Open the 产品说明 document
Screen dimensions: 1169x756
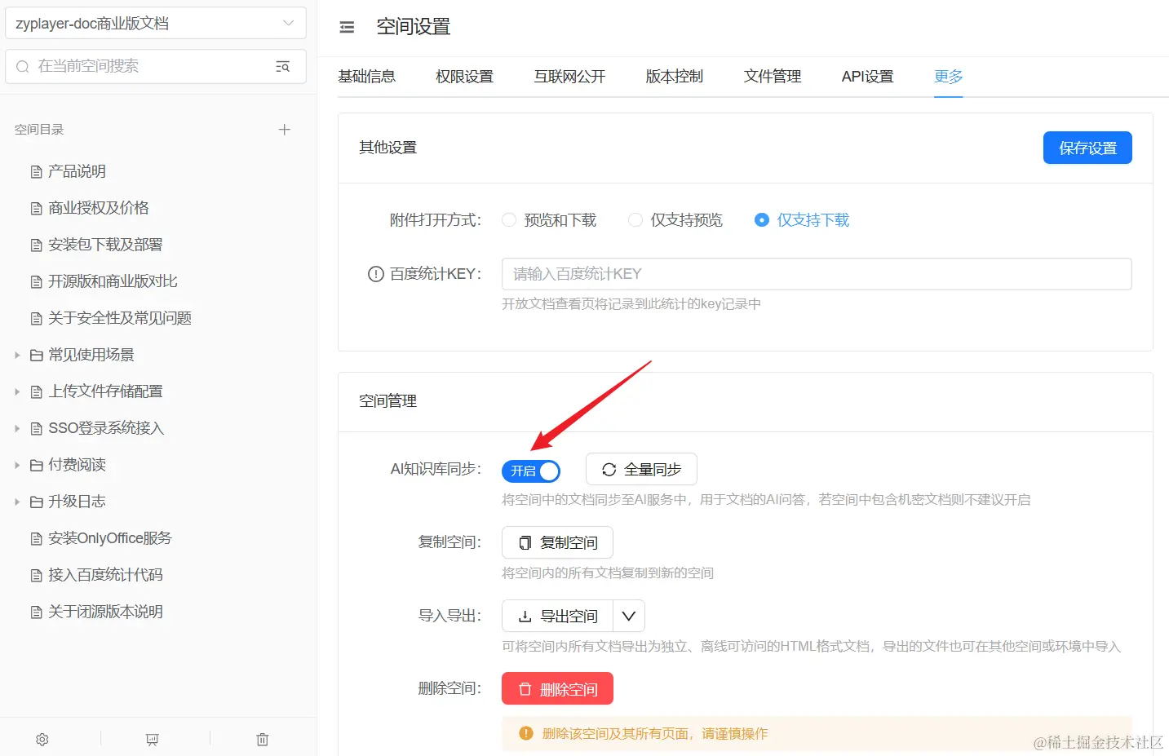tap(77, 171)
